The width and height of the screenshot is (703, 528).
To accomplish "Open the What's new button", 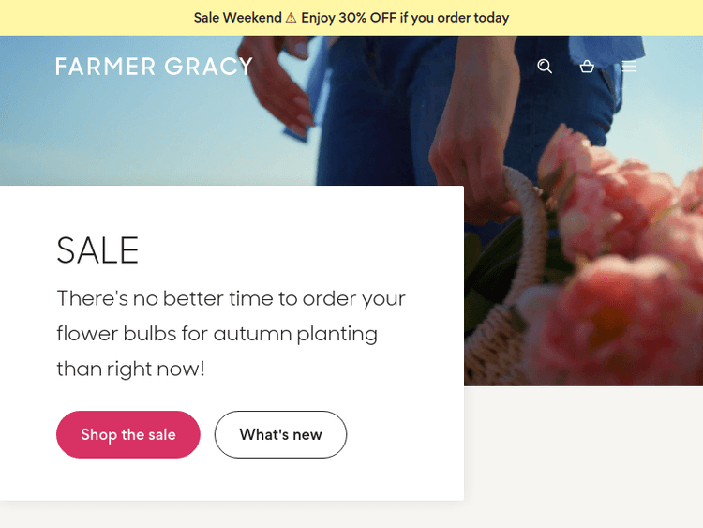I will pyautogui.click(x=280, y=434).
